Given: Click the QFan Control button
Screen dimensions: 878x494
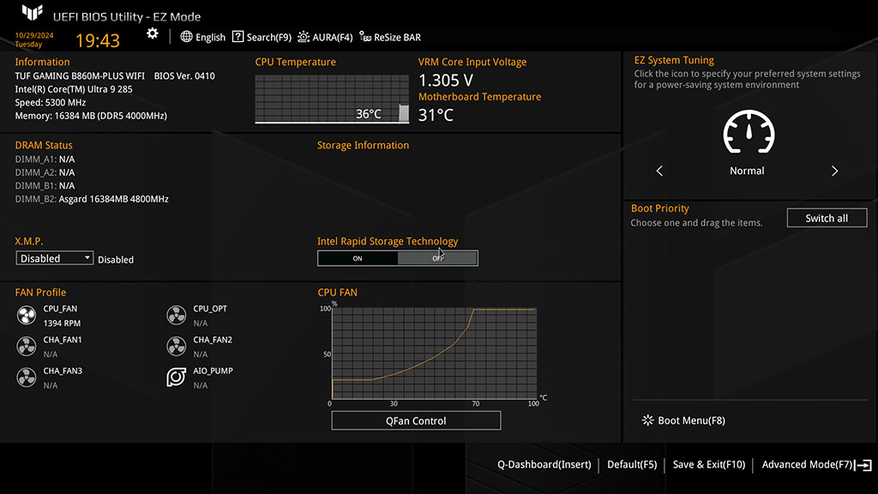Looking at the screenshot, I should 416,421.
